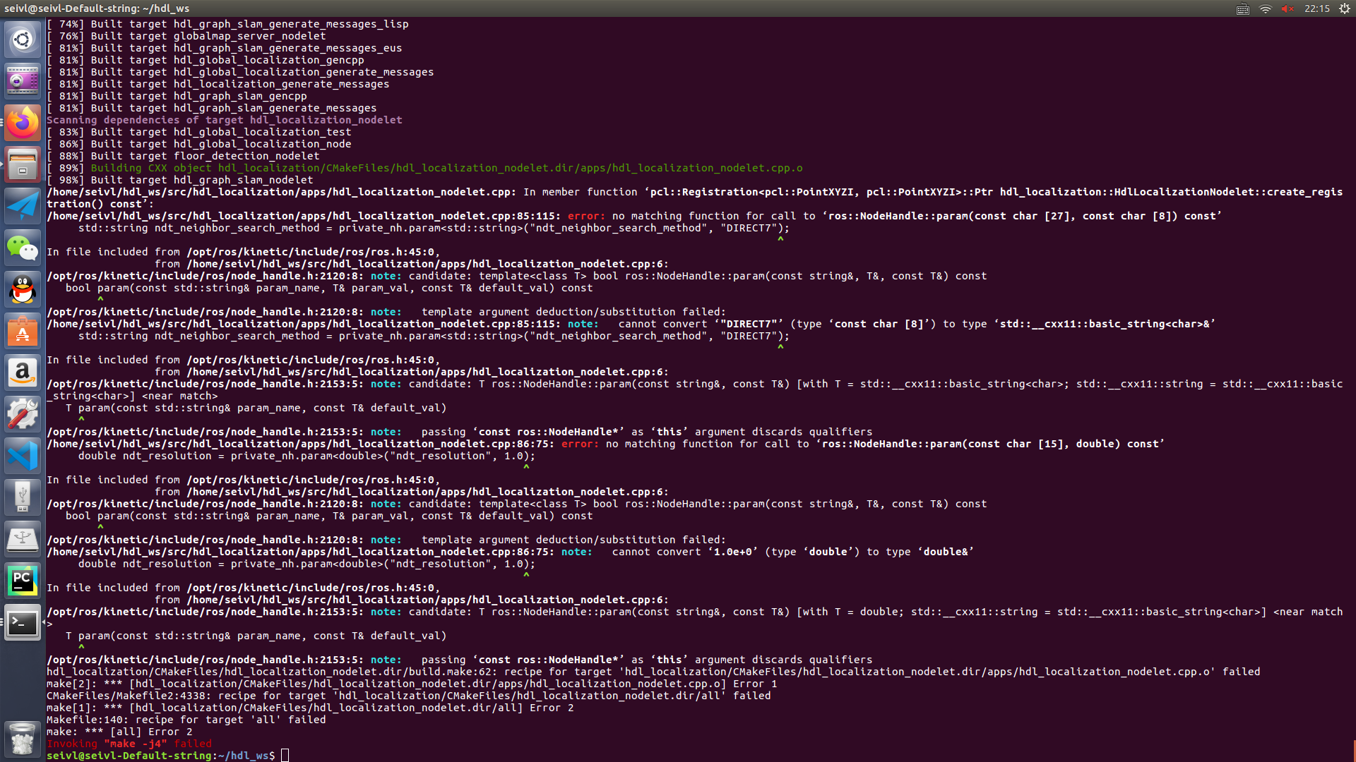Open the WiFi network indicator menu
This screenshot has height=762, width=1356.
[x=1264, y=9]
